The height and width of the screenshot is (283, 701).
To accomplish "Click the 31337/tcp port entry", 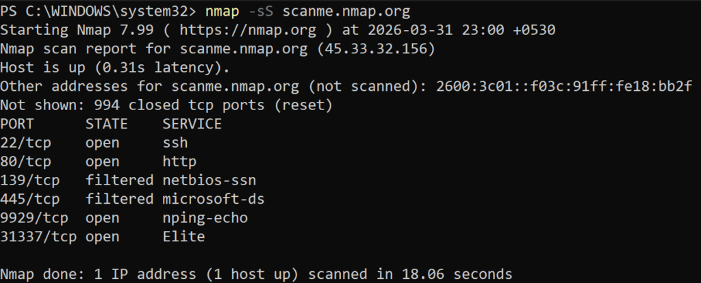I will click(x=38, y=237).
